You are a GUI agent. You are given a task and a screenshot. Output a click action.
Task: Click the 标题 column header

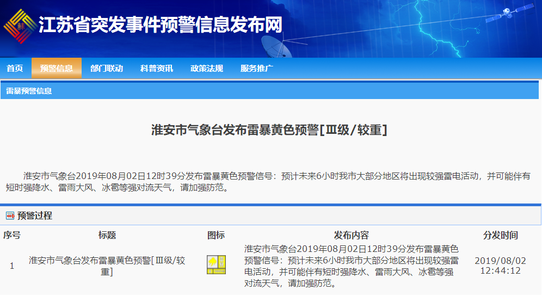click(107, 236)
